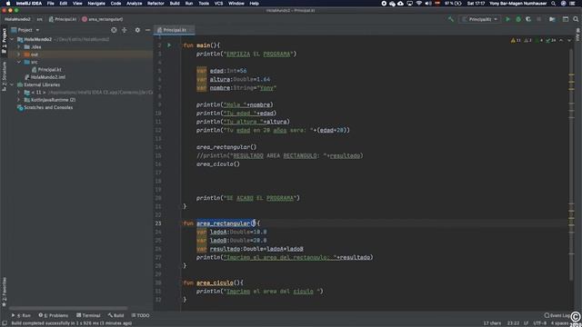The image size is (582, 327).
Task: Click the Stop process square icon
Action: click(x=538, y=19)
